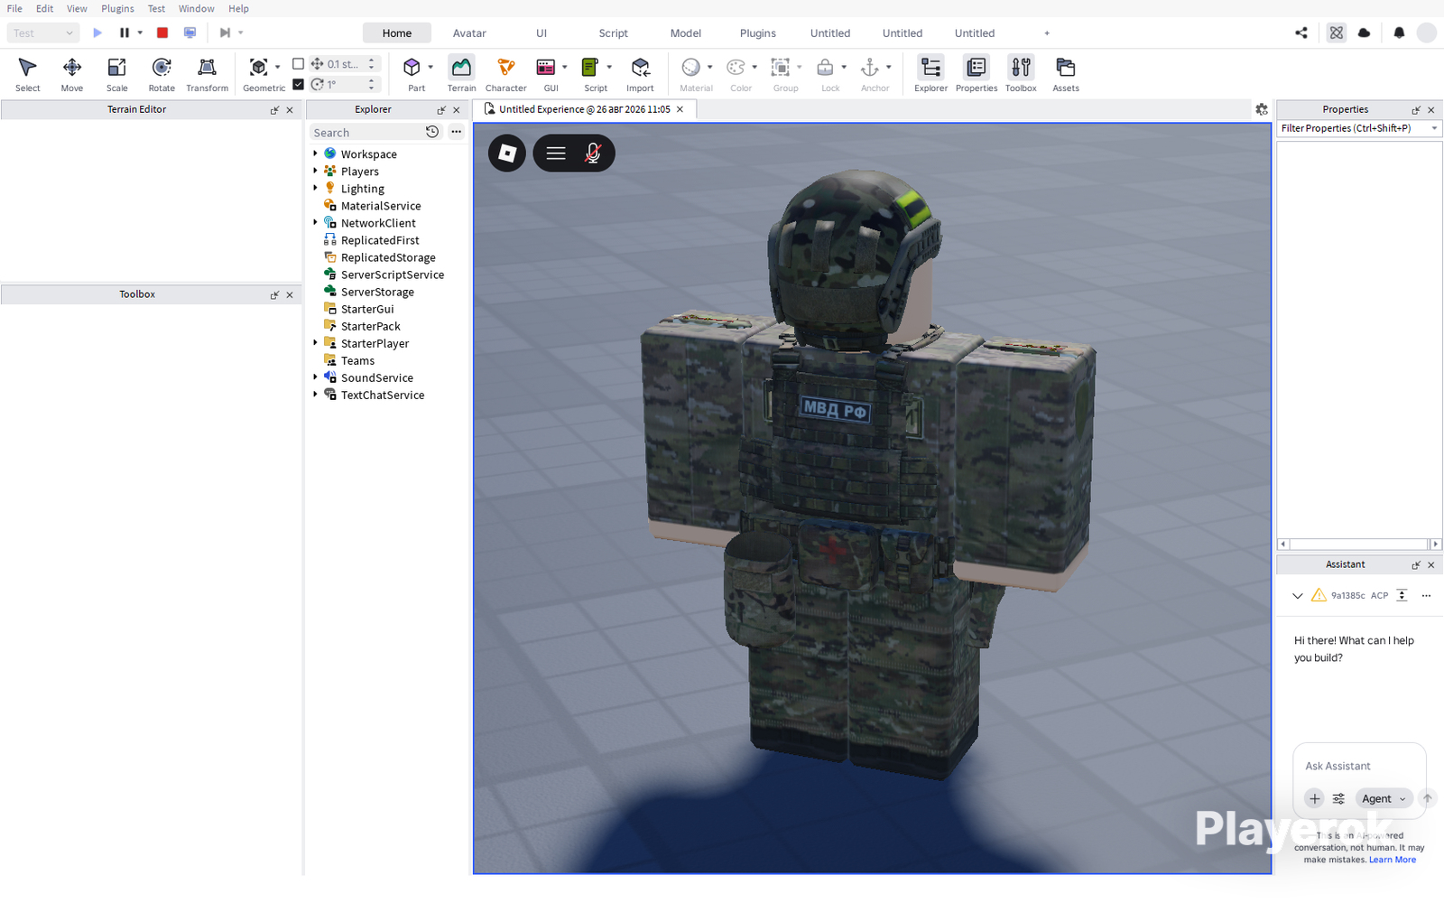Activate the Move tool

click(72, 74)
